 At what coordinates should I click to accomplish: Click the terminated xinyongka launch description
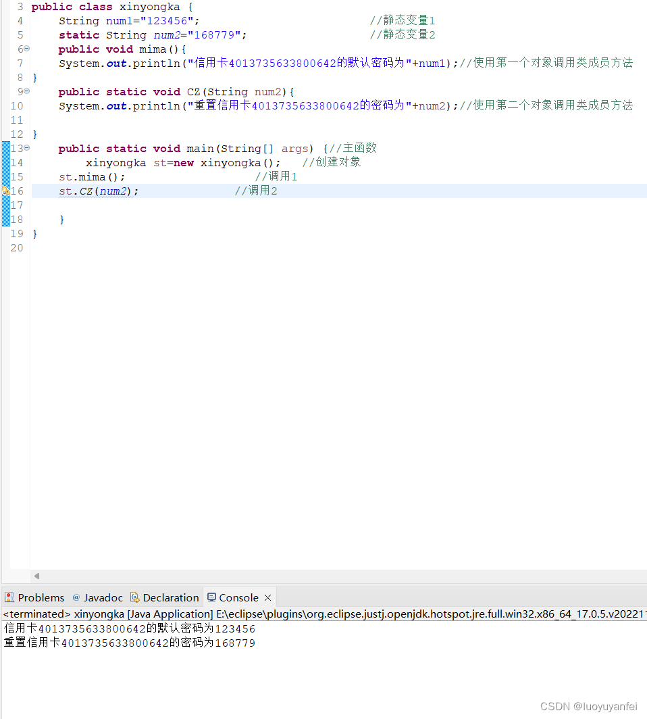[x=324, y=614]
